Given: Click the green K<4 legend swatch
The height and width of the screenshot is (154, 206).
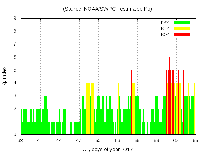Looking at the screenshot, I should [182, 22].
